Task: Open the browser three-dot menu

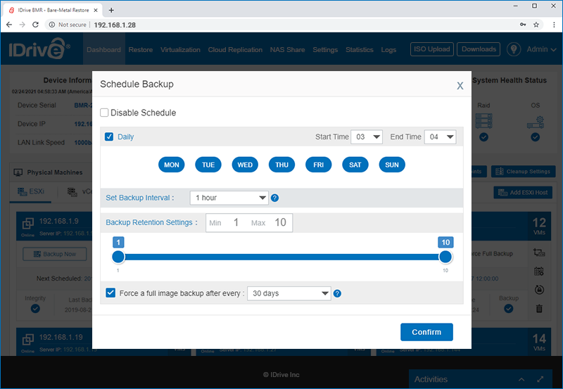Action: [554, 25]
